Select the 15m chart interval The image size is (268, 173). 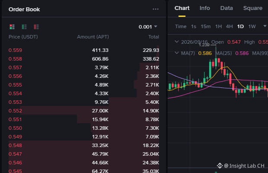tap(206, 26)
